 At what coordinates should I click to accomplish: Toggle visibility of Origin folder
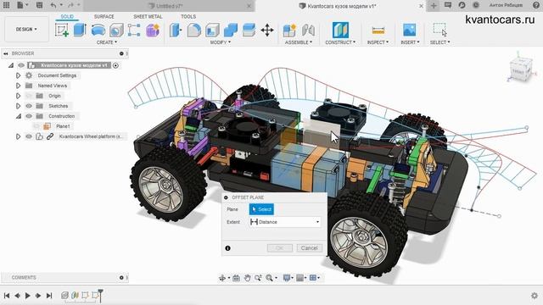tap(29, 96)
